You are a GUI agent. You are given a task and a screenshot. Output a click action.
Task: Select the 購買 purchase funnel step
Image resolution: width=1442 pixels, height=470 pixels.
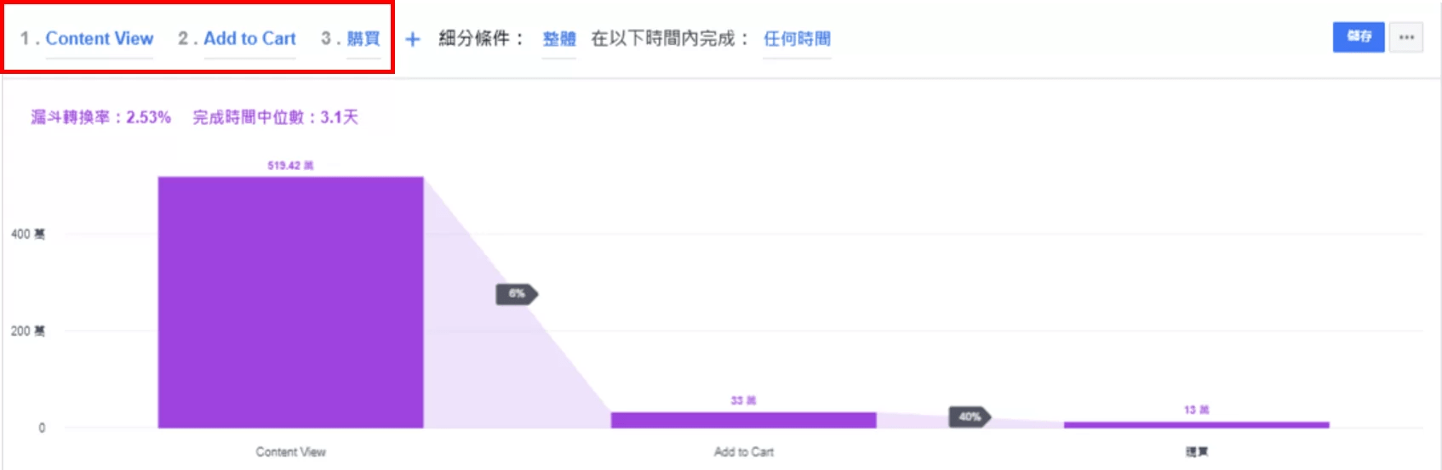pyautogui.click(x=363, y=38)
